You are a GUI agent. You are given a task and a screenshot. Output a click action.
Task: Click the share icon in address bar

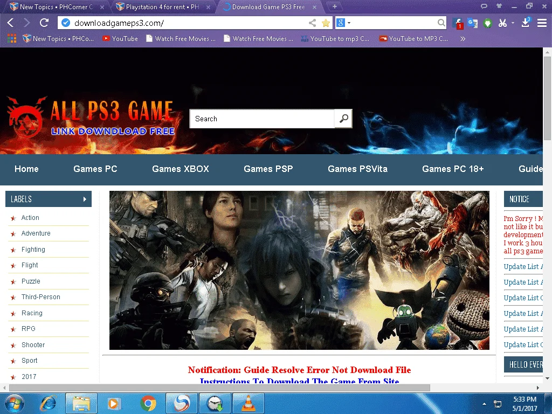312,23
